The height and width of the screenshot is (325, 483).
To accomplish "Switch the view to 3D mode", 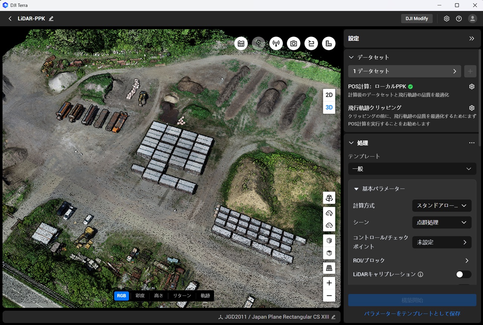I will pyautogui.click(x=329, y=107).
